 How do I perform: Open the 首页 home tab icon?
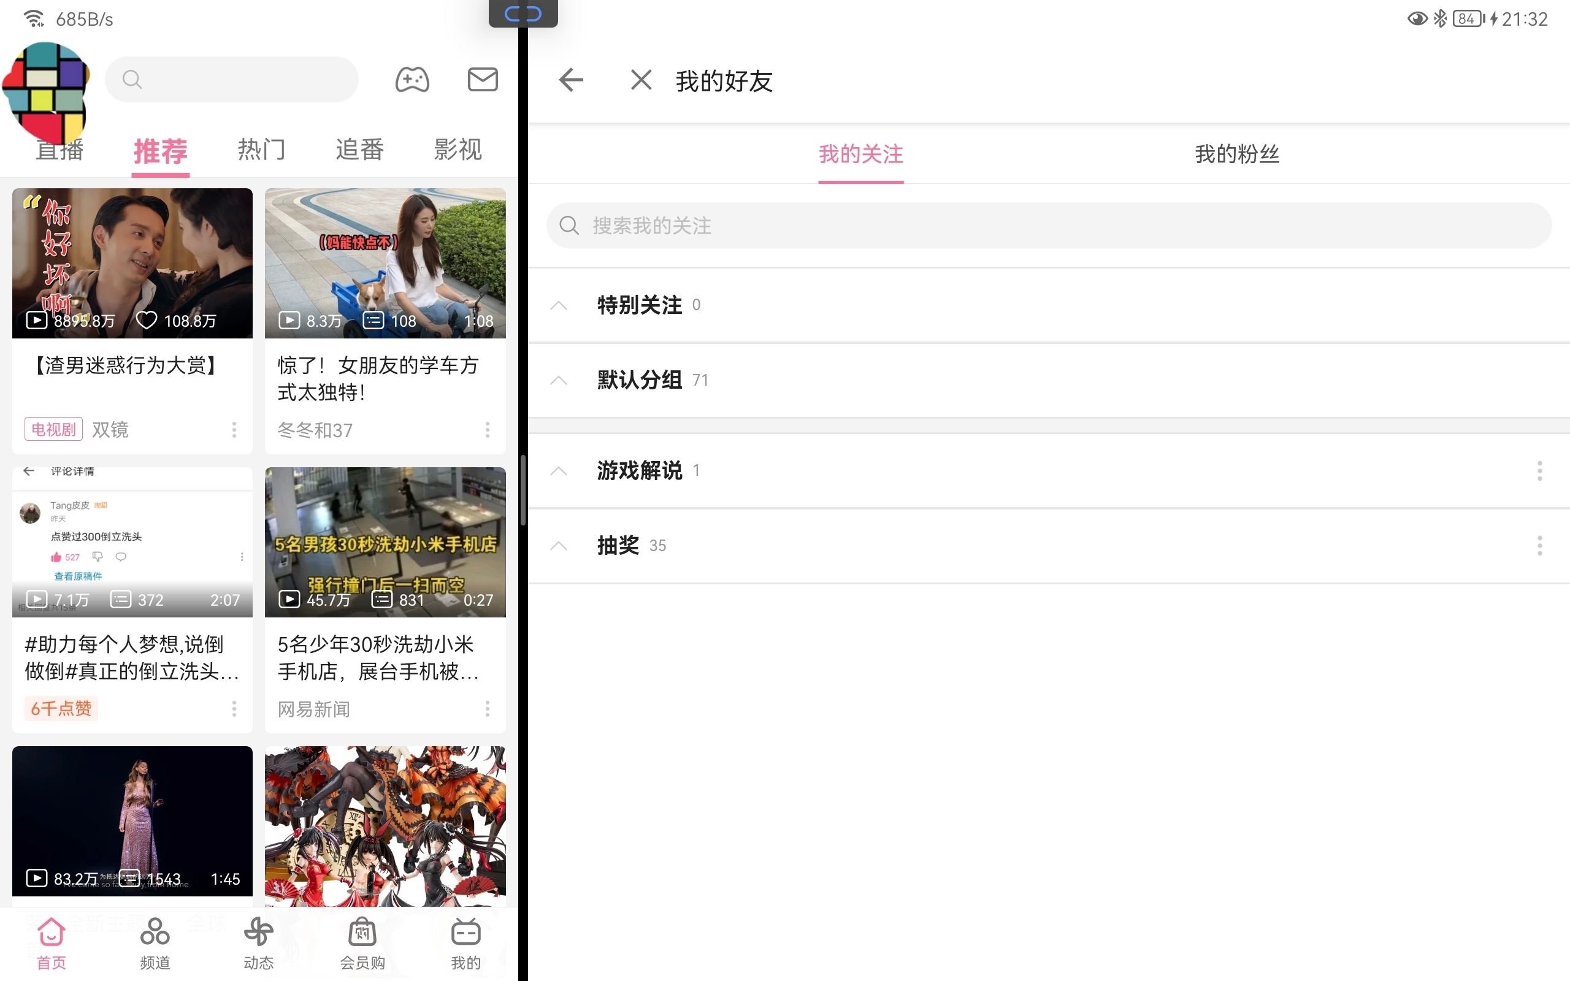point(52,933)
